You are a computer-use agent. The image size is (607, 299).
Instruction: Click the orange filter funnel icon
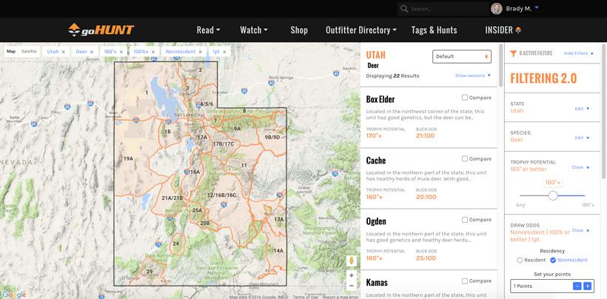click(514, 53)
